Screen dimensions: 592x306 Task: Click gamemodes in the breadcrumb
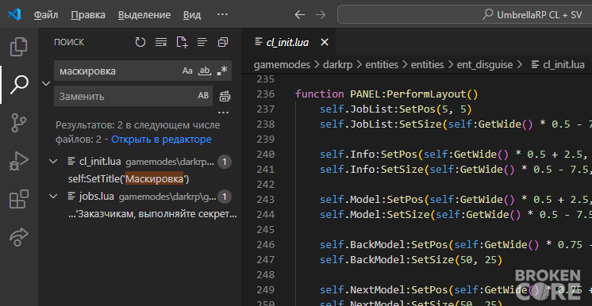pos(282,64)
